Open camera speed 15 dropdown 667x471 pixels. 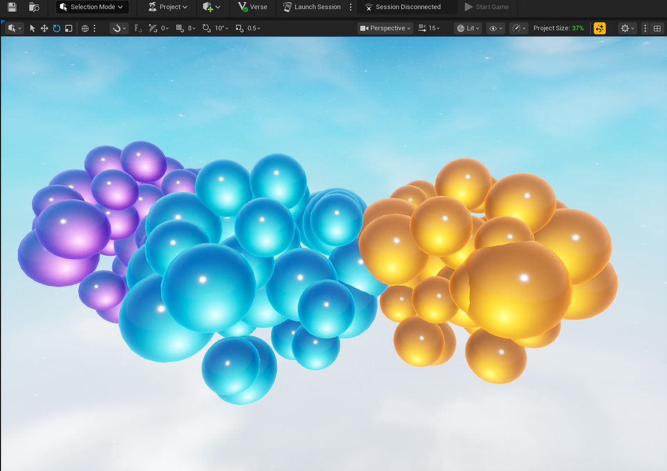click(x=429, y=28)
